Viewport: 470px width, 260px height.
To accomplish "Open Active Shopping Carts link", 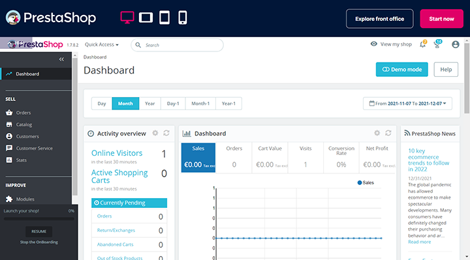I will point(119,177).
